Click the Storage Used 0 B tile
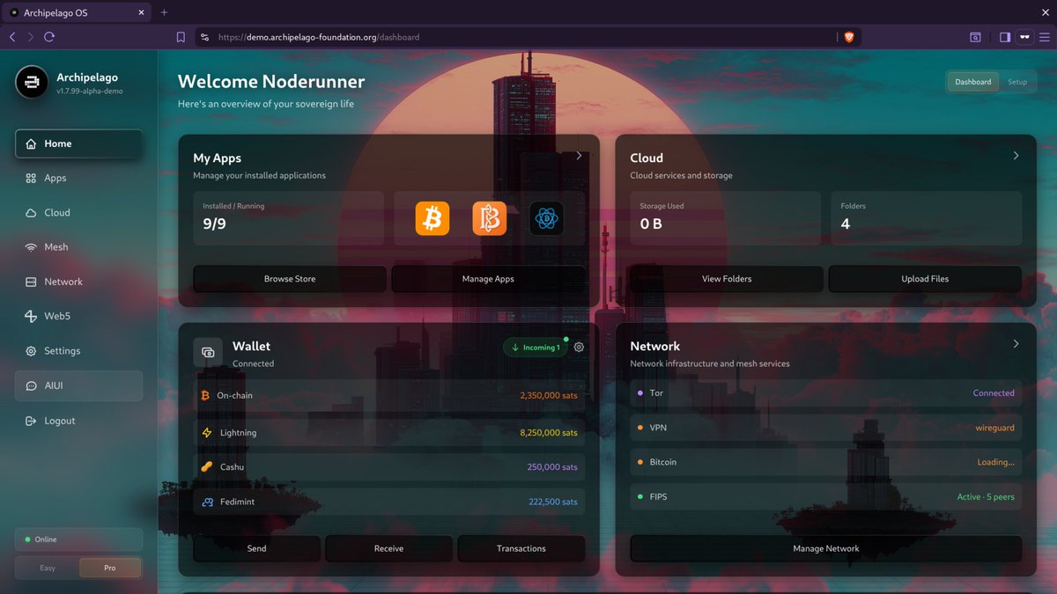 [x=726, y=218]
